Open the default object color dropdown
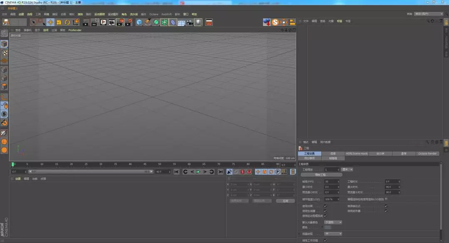The image size is (449, 243). [333, 222]
